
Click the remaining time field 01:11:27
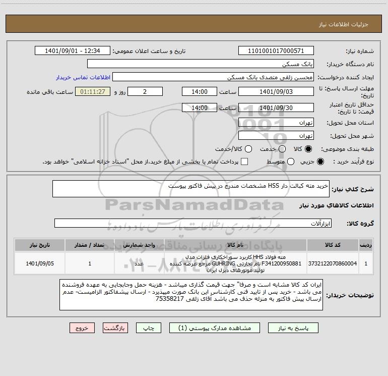[x=93, y=91]
